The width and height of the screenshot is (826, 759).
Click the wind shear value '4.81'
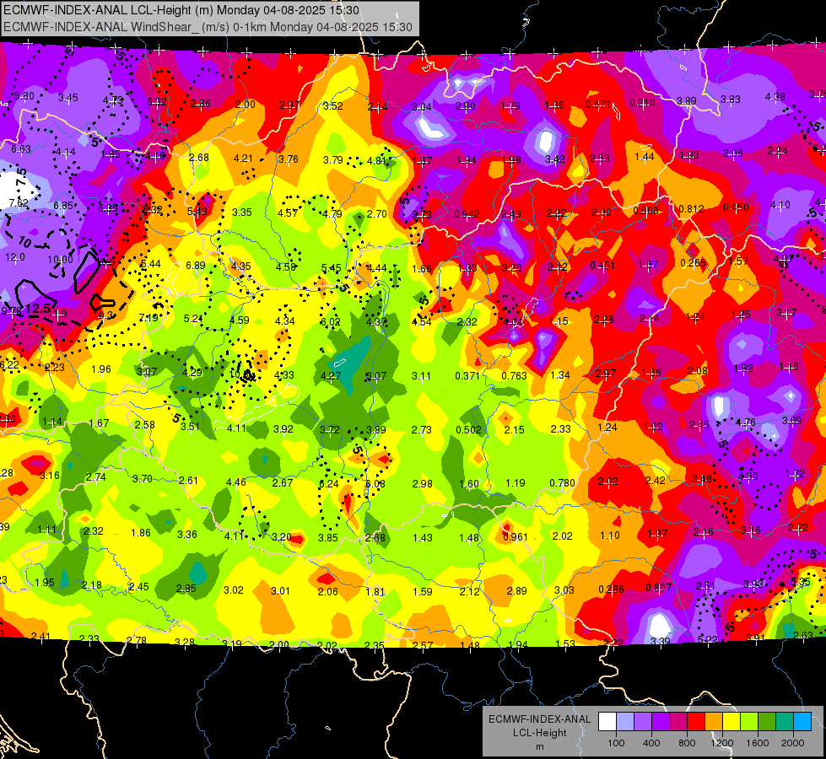pos(377,161)
